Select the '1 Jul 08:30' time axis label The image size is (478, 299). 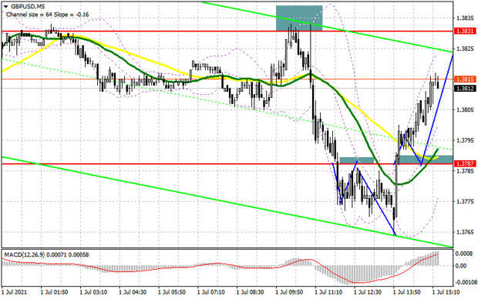(x=251, y=292)
